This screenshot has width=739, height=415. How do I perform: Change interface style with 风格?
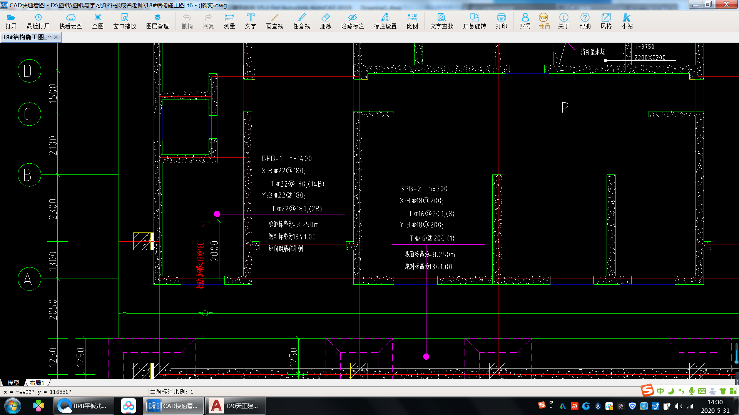click(x=606, y=21)
